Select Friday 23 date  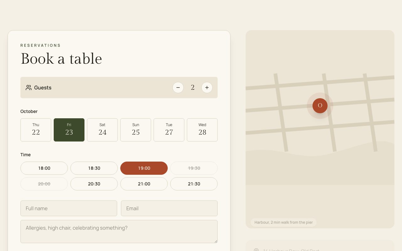[x=69, y=130]
